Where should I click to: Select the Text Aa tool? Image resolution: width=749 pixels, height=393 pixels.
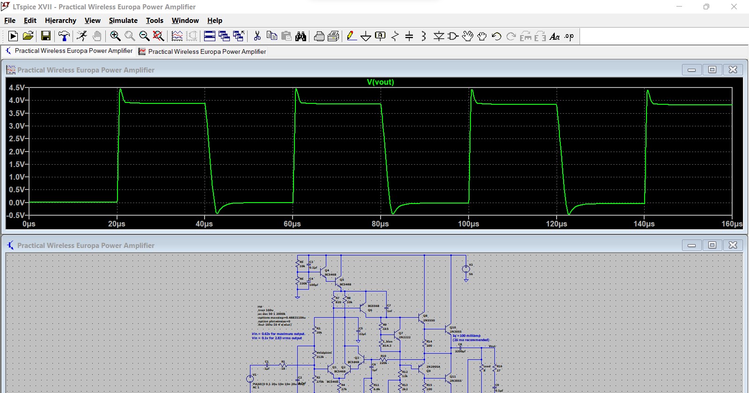point(555,36)
